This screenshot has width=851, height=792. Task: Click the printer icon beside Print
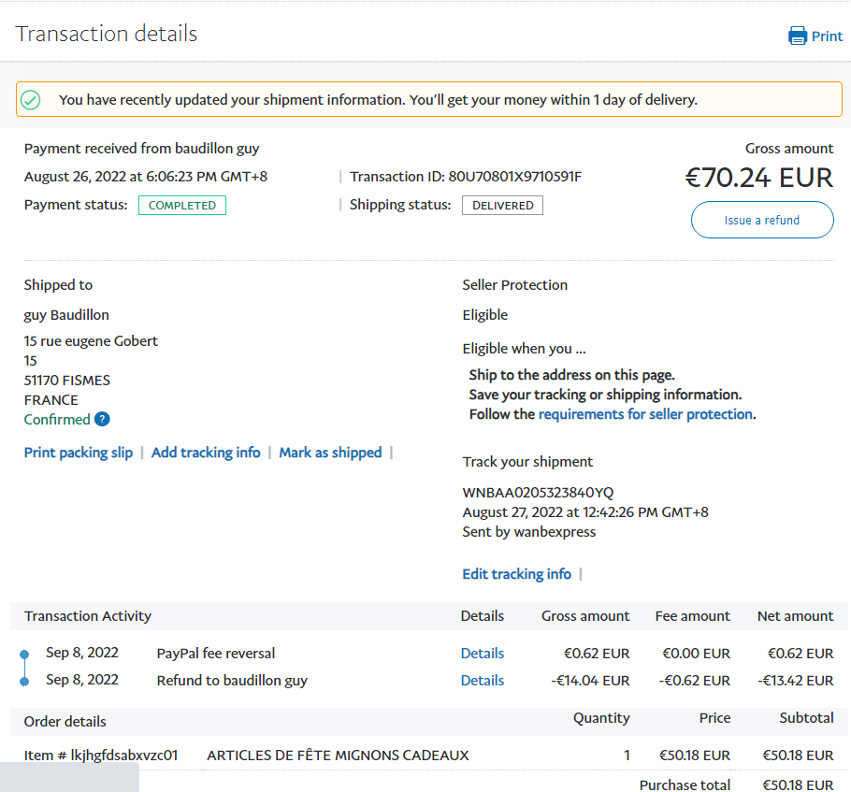tap(797, 36)
